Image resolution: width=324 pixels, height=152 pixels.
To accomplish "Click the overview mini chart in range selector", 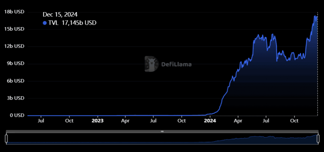I will click(162, 139).
